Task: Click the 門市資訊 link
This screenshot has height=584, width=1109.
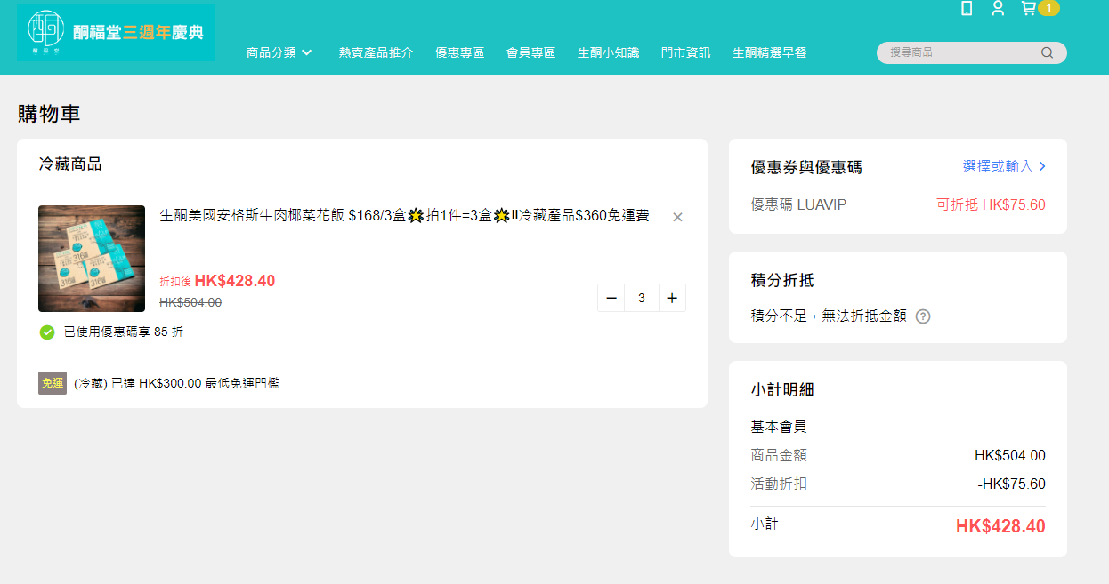Action: (x=685, y=53)
